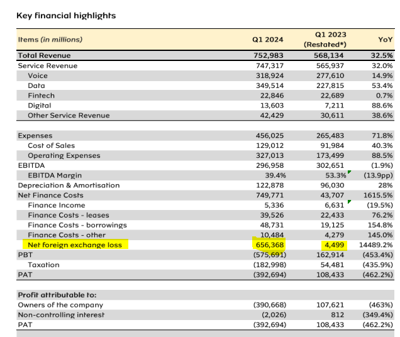Select 'Finance Costs - borrowings' label
This screenshot has height=337, width=400.
click(x=77, y=225)
